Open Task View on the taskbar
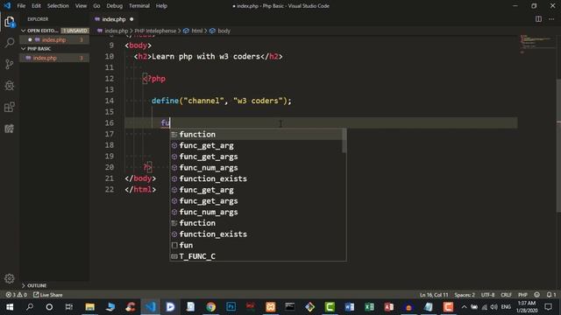 pyautogui.click(x=69, y=307)
